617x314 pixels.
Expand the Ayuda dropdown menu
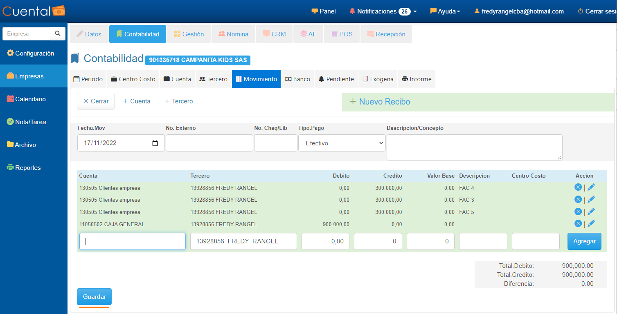tap(445, 11)
